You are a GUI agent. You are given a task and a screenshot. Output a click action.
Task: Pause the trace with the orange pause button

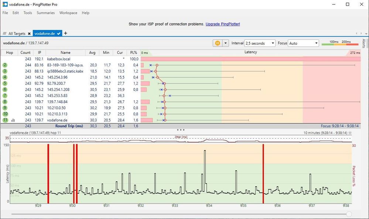tap(217, 43)
